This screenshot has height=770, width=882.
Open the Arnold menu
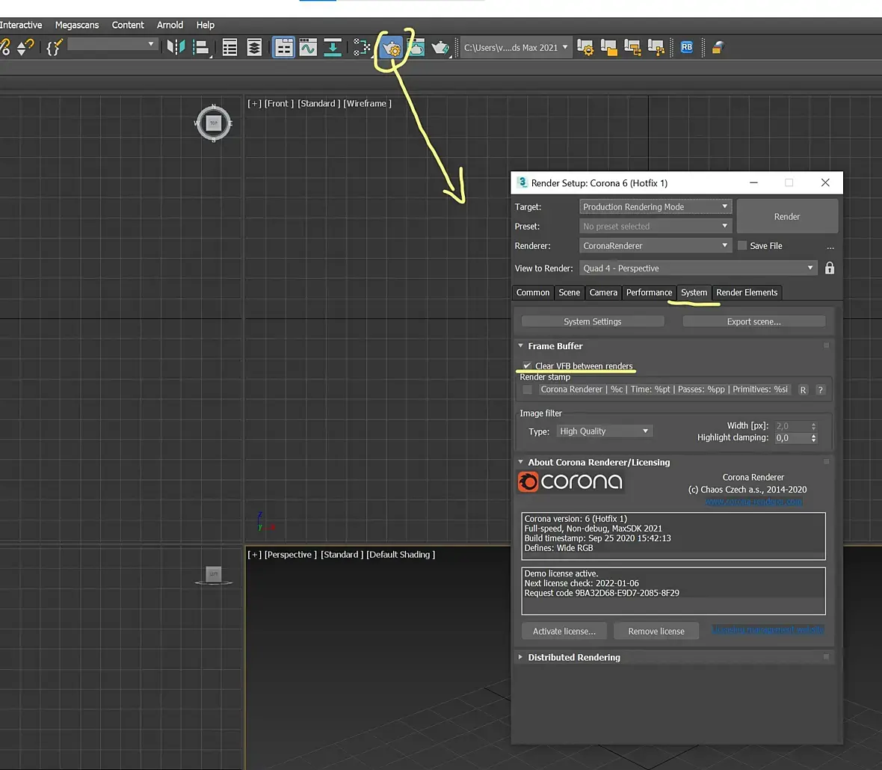point(170,25)
